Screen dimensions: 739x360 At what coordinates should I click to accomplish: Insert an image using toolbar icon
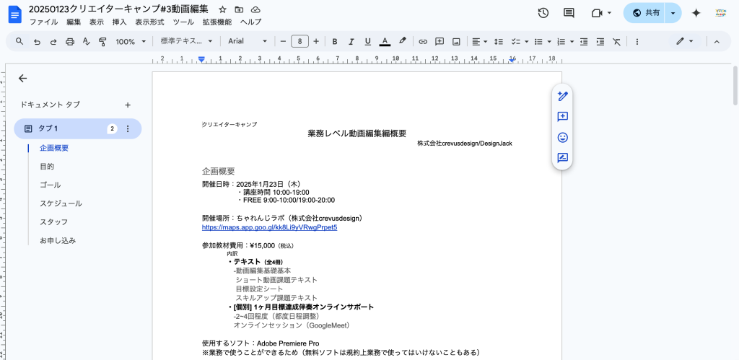pos(457,42)
